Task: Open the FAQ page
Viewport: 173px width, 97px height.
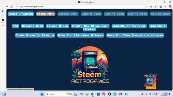Action: (16, 26)
